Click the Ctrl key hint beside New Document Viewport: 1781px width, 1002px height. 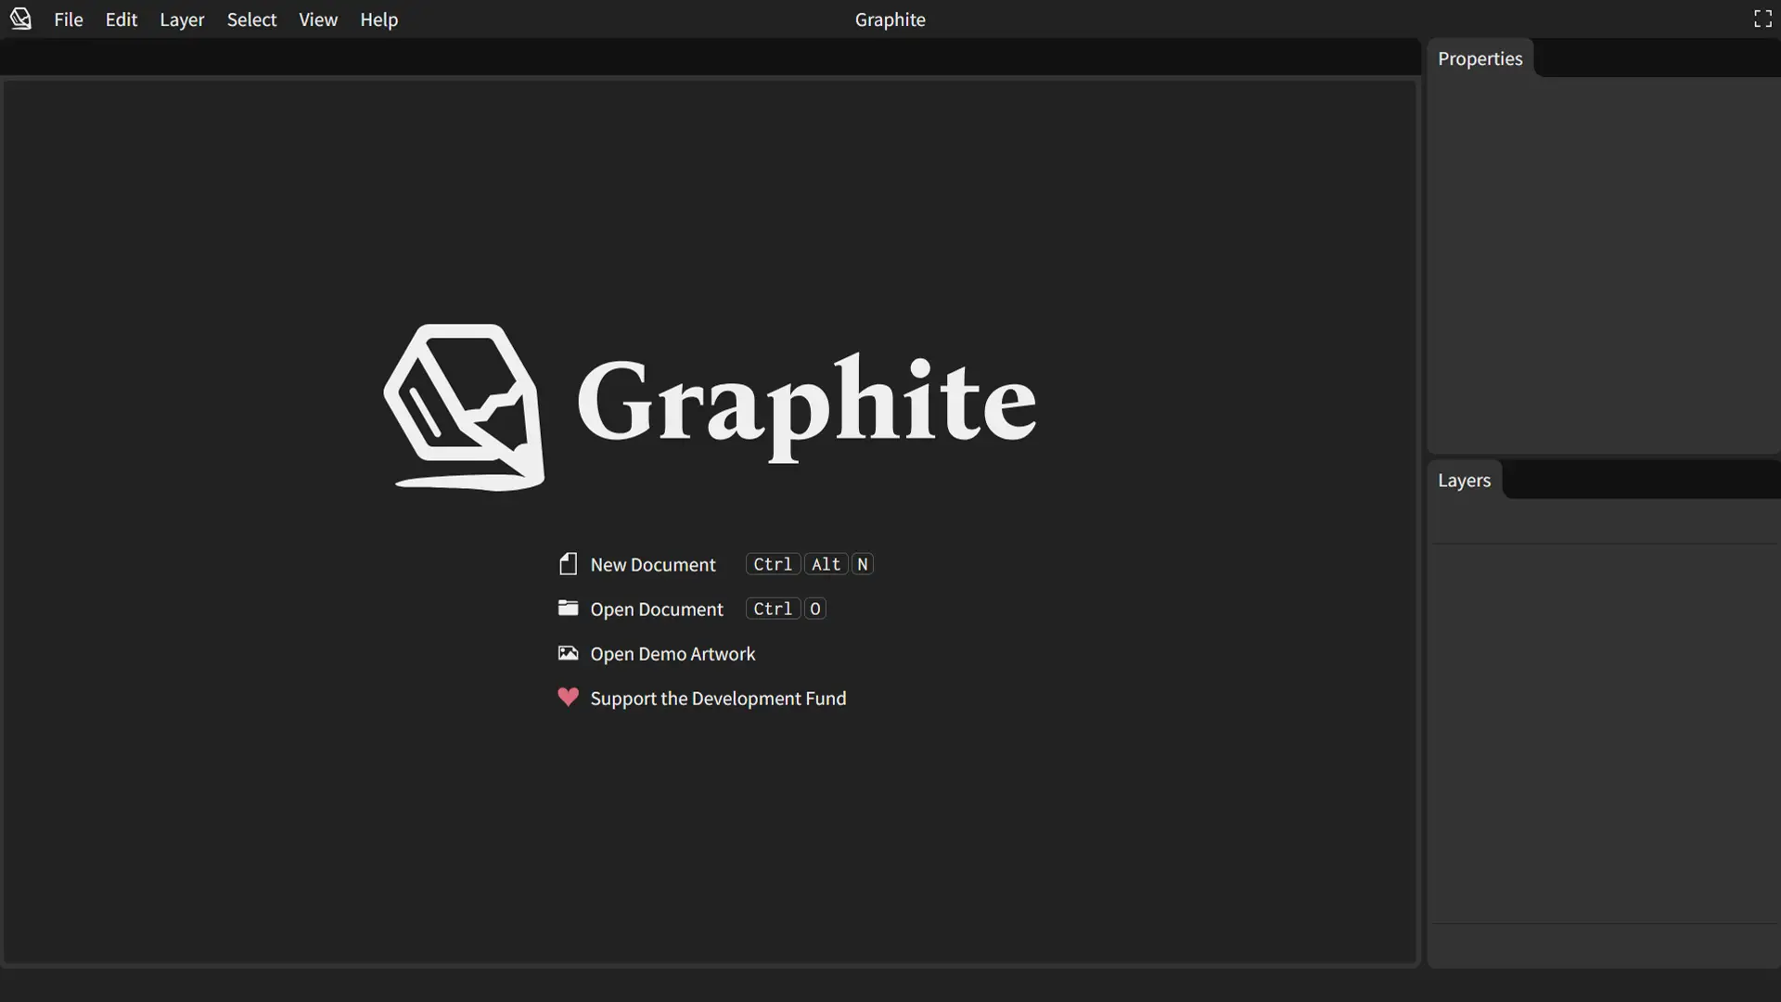pyautogui.click(x=773, y=564)
